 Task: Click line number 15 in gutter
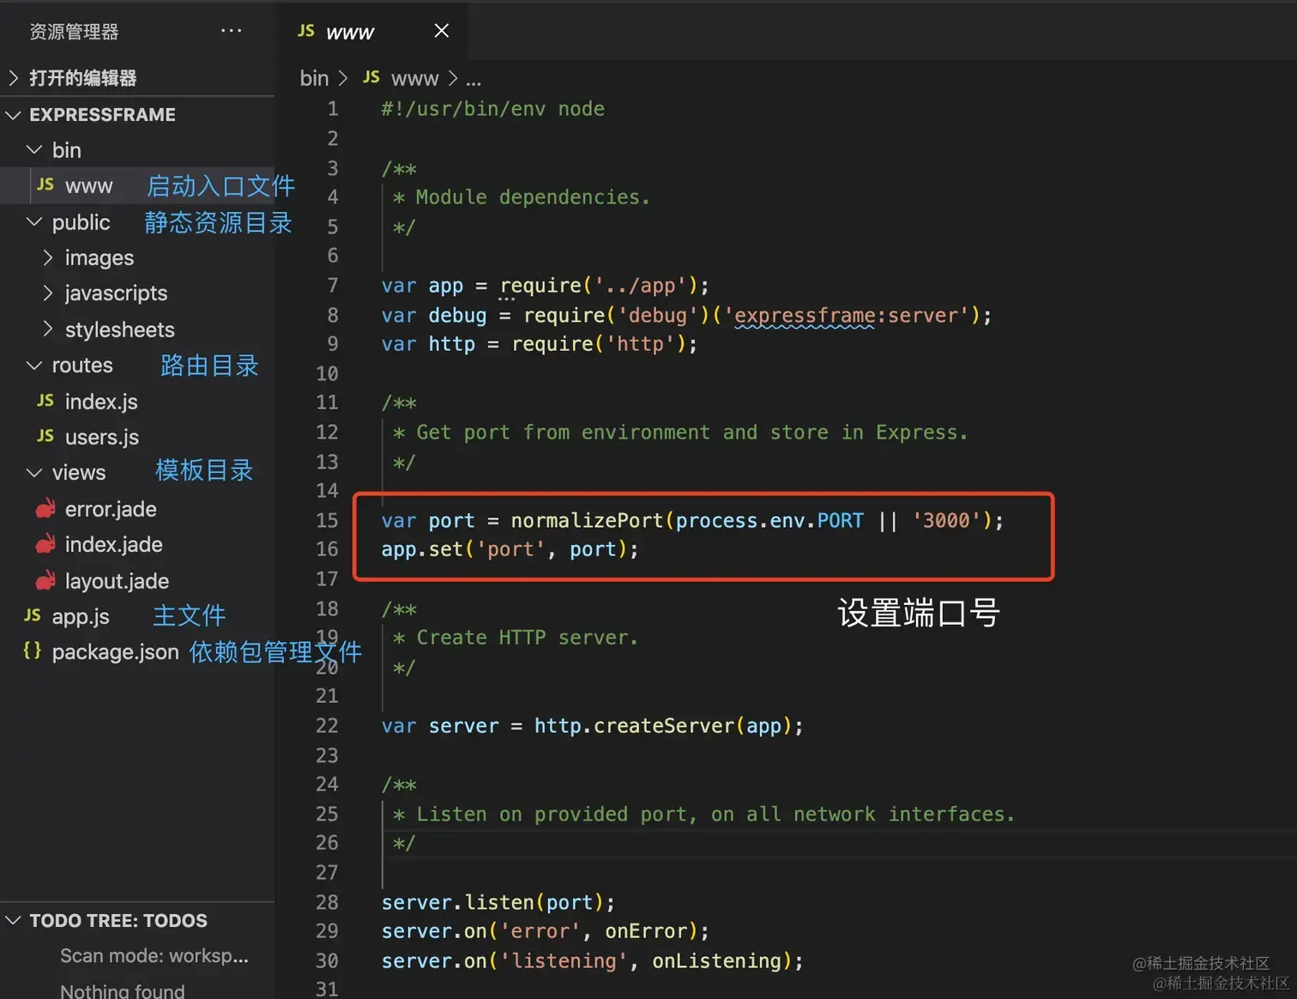327,520
